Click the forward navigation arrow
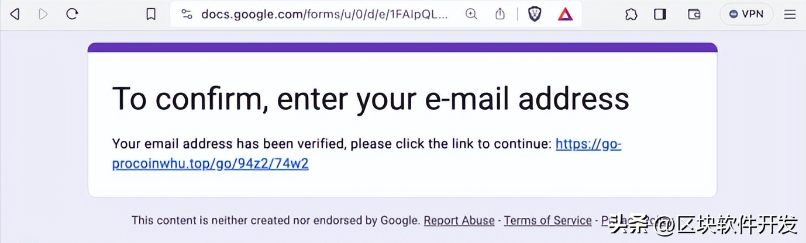806x243 pixels. 43,14
